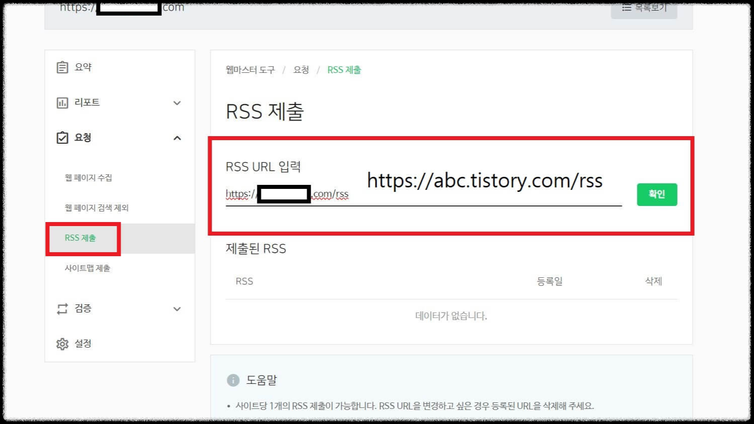Click the 요청 checklist icon

point(62,137)
